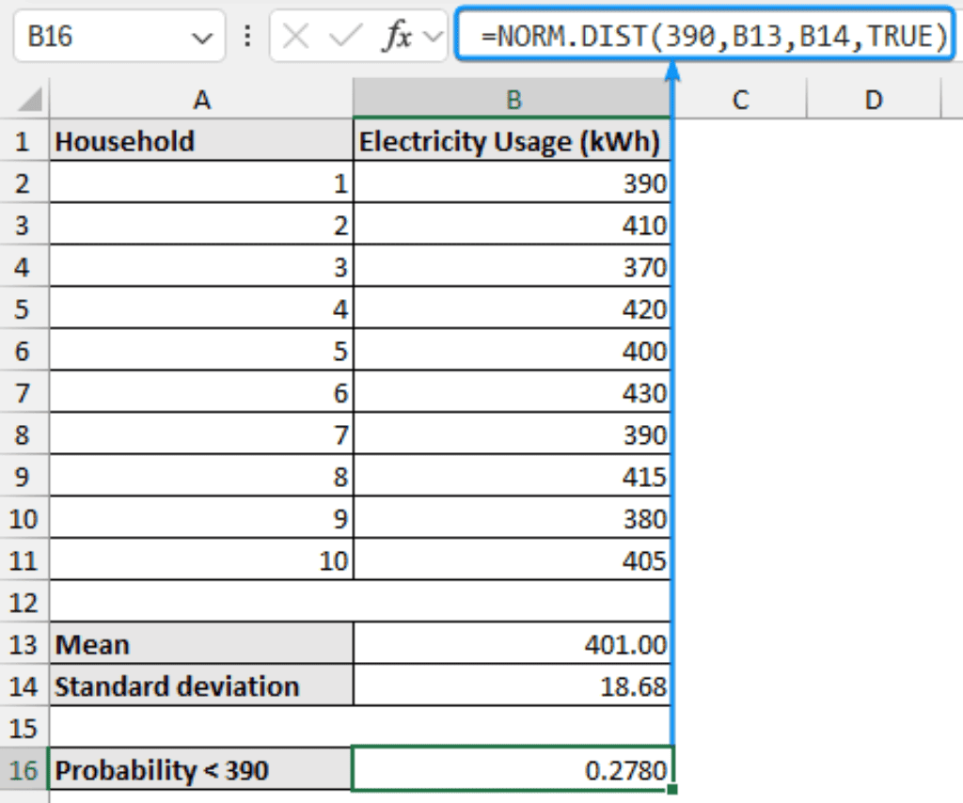Click the Electricity Usage (kWh) header cell
Viewport: 963px width, 803px height.
point(512,141)
